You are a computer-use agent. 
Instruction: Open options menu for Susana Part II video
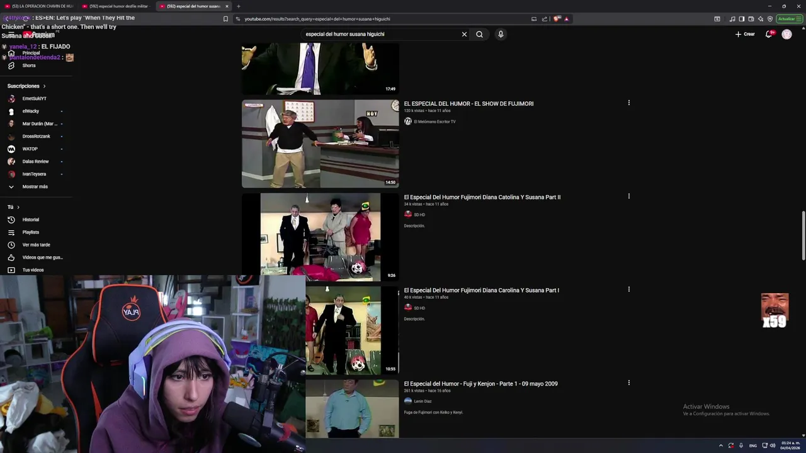pos(628,196)
